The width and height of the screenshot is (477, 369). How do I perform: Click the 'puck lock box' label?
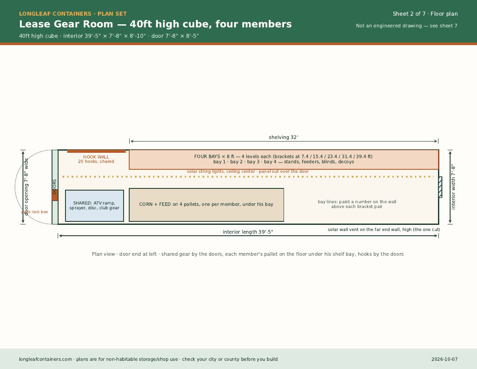click(x=35, y=212)
